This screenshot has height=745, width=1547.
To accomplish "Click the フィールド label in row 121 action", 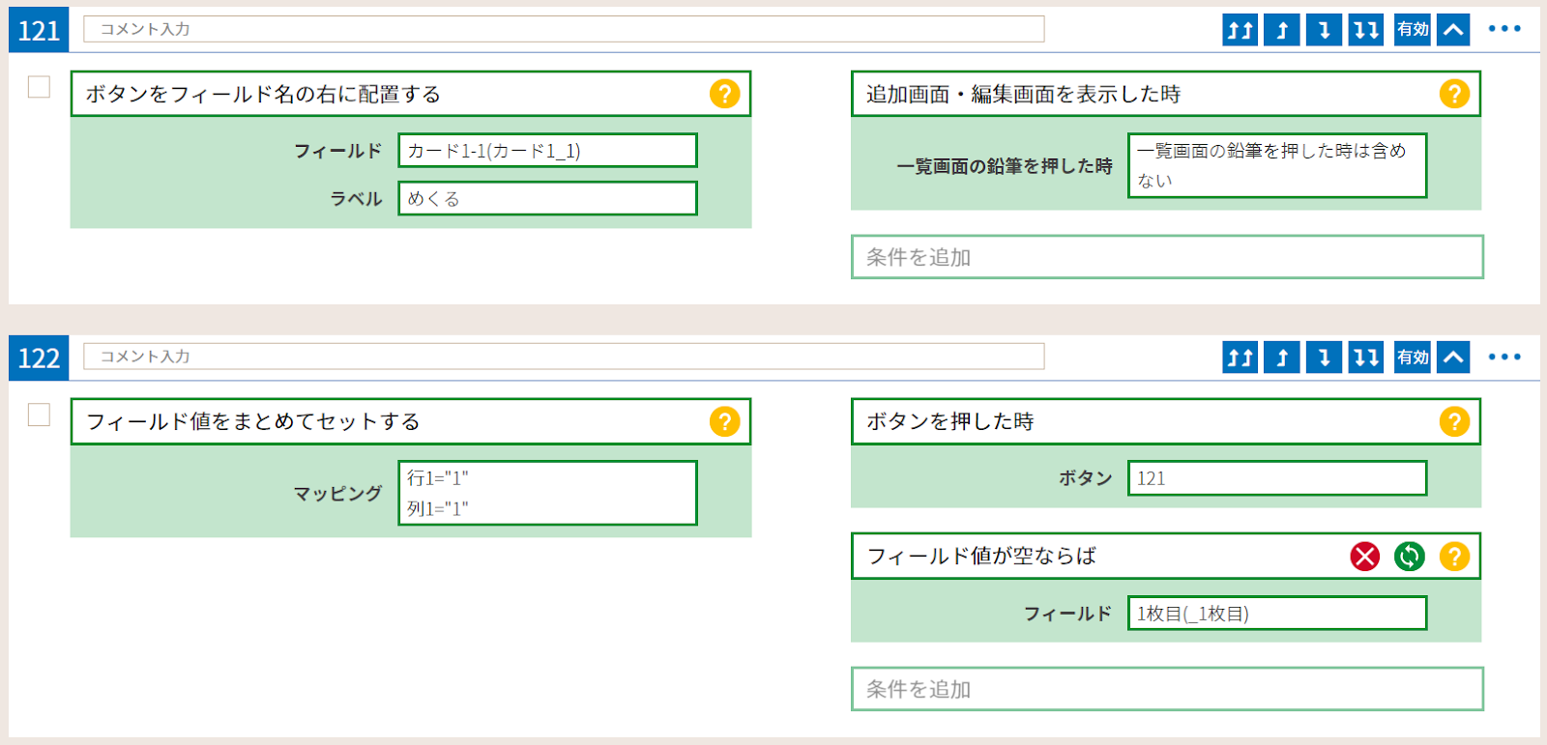I will [338, 151].
